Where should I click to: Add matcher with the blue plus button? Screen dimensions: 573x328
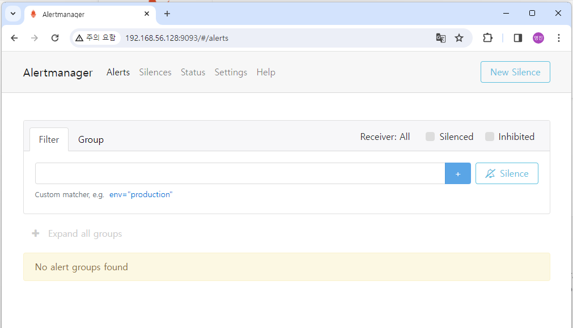[x=458, y=173]
